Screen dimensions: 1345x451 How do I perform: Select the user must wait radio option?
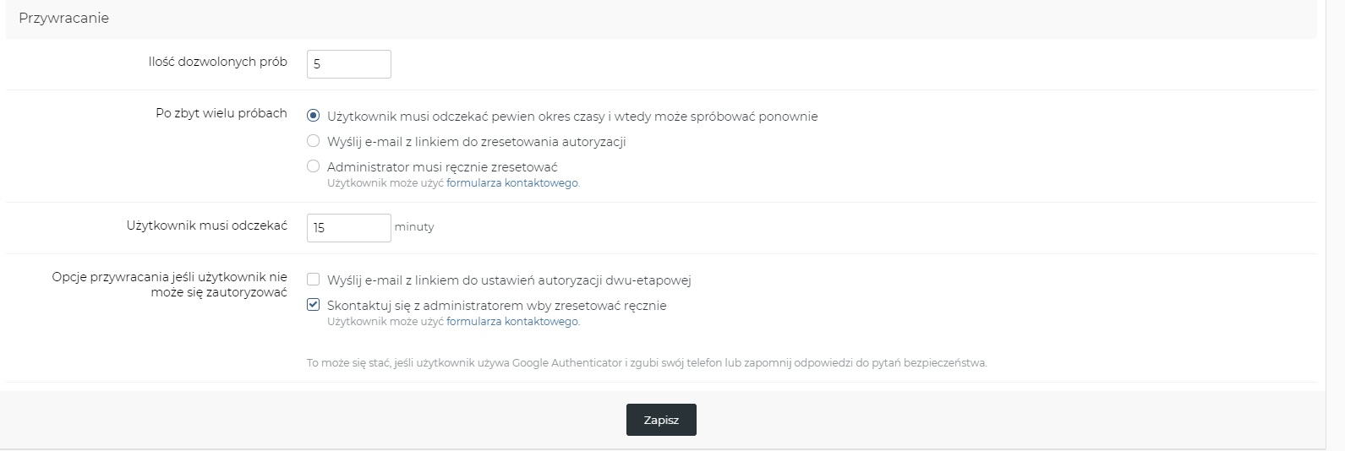pos(314,116)
